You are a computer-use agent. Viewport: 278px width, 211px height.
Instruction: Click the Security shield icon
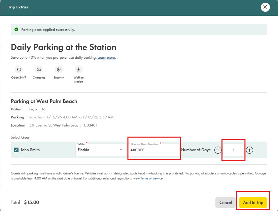click(x=59, y=69)
